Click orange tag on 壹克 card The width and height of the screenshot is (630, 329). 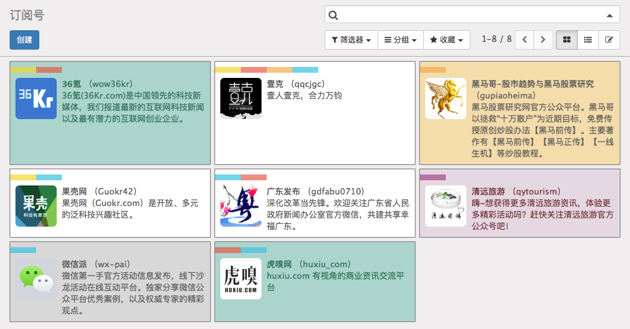click(x=280, y=70)
